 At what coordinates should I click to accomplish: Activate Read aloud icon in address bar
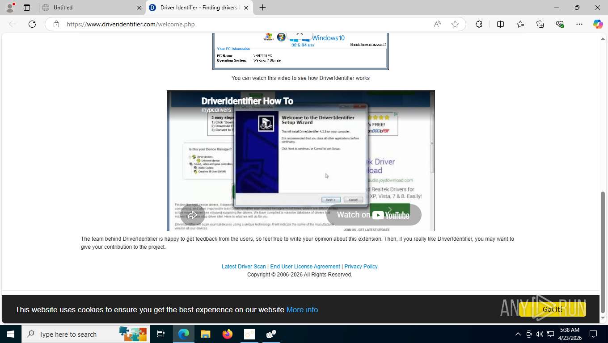click(437, 24)
